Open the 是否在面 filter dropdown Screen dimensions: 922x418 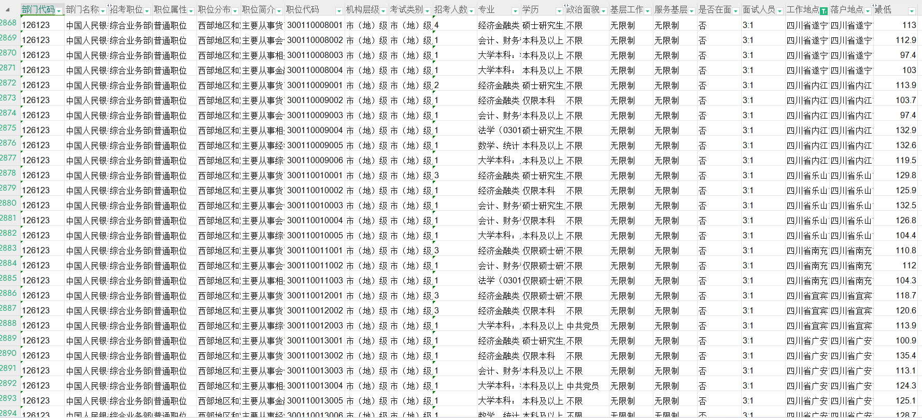click(735, 11)
